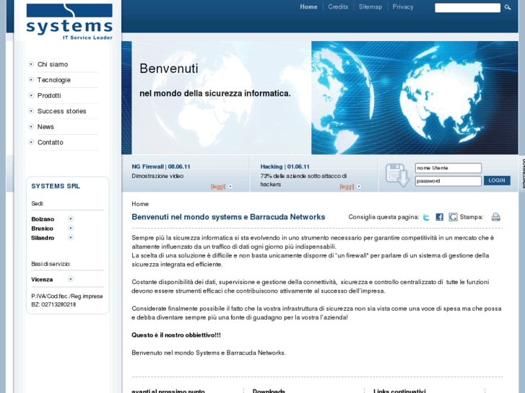Open Tecnologie in sidebar menu

tap(54, 80)
